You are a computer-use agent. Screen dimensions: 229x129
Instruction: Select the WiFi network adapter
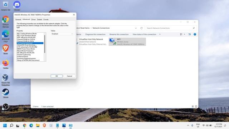127,42
